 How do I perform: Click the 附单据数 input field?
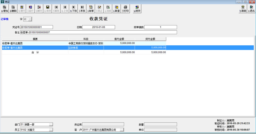click(x=160, y=27)
